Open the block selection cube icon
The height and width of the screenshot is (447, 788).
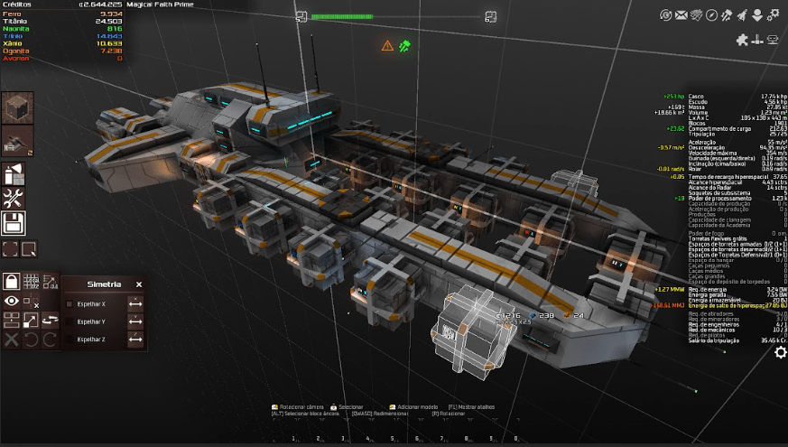point(17,108)
